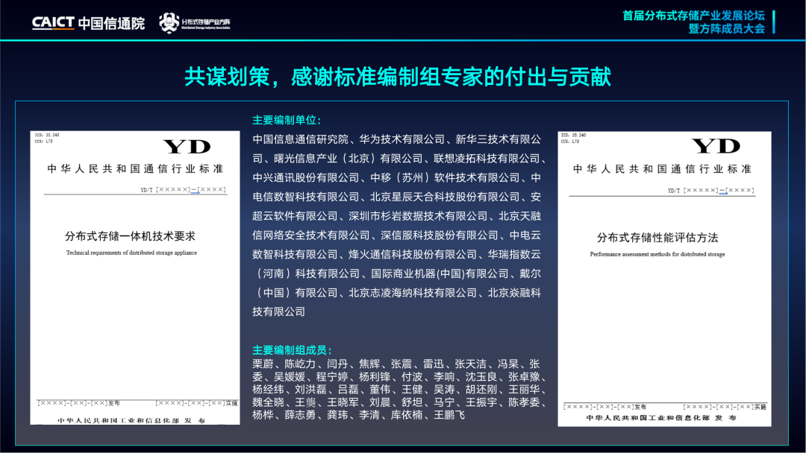The image size is (806, 453).
Task: Open the 分布式存储一体机技术要求 standard cover thumbnail
Action: (x=135, y=278)
